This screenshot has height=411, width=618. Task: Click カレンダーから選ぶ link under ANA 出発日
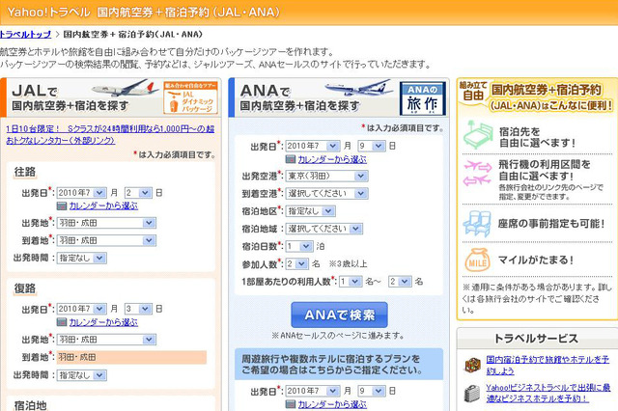click(332, 159)
